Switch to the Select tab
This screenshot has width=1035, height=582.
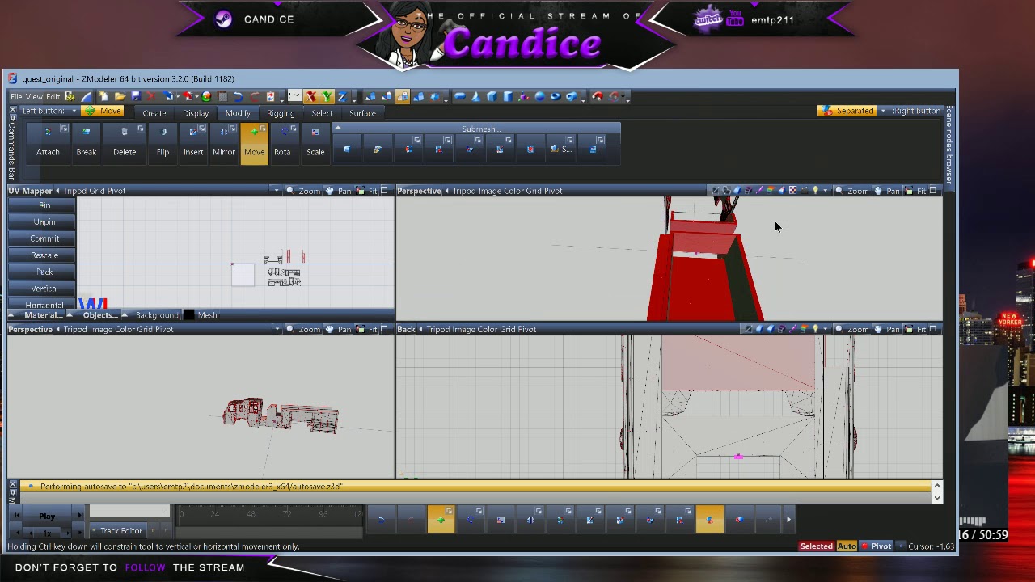coord(322,113)
